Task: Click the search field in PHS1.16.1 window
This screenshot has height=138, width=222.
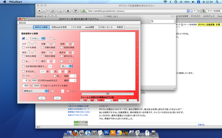Action: coord(162,21)
